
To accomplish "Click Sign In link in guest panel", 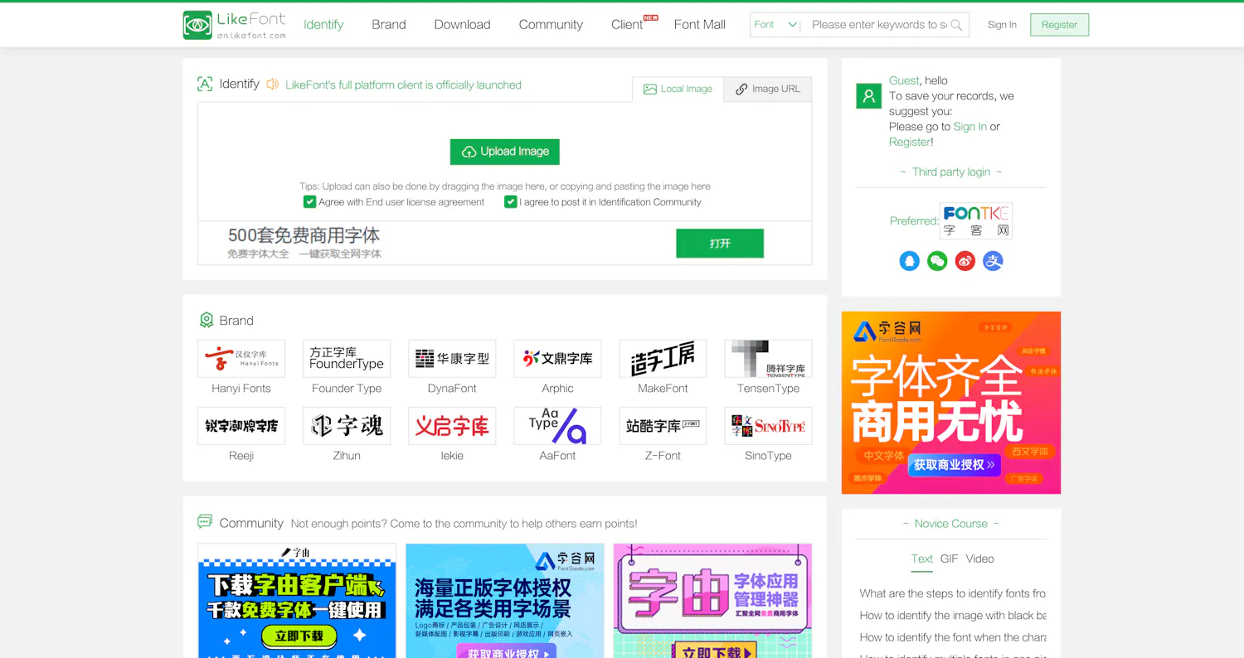I will pos(970,127).
